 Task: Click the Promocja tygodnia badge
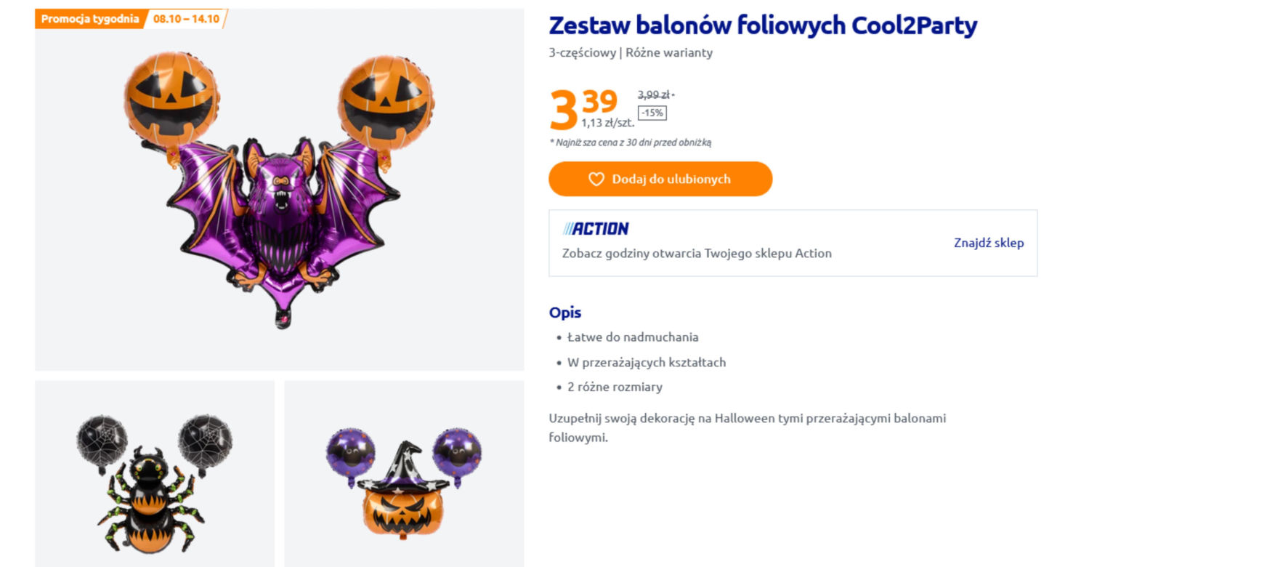point(90,19)
